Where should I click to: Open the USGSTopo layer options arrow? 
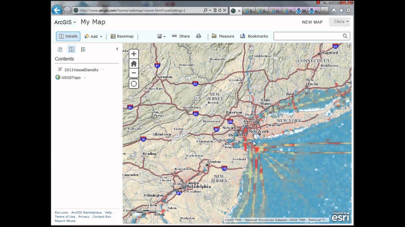click(x=85, y=78)
